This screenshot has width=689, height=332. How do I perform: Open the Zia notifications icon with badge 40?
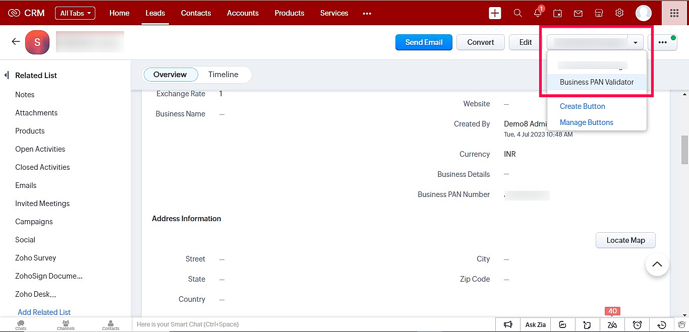click(612, 324)
